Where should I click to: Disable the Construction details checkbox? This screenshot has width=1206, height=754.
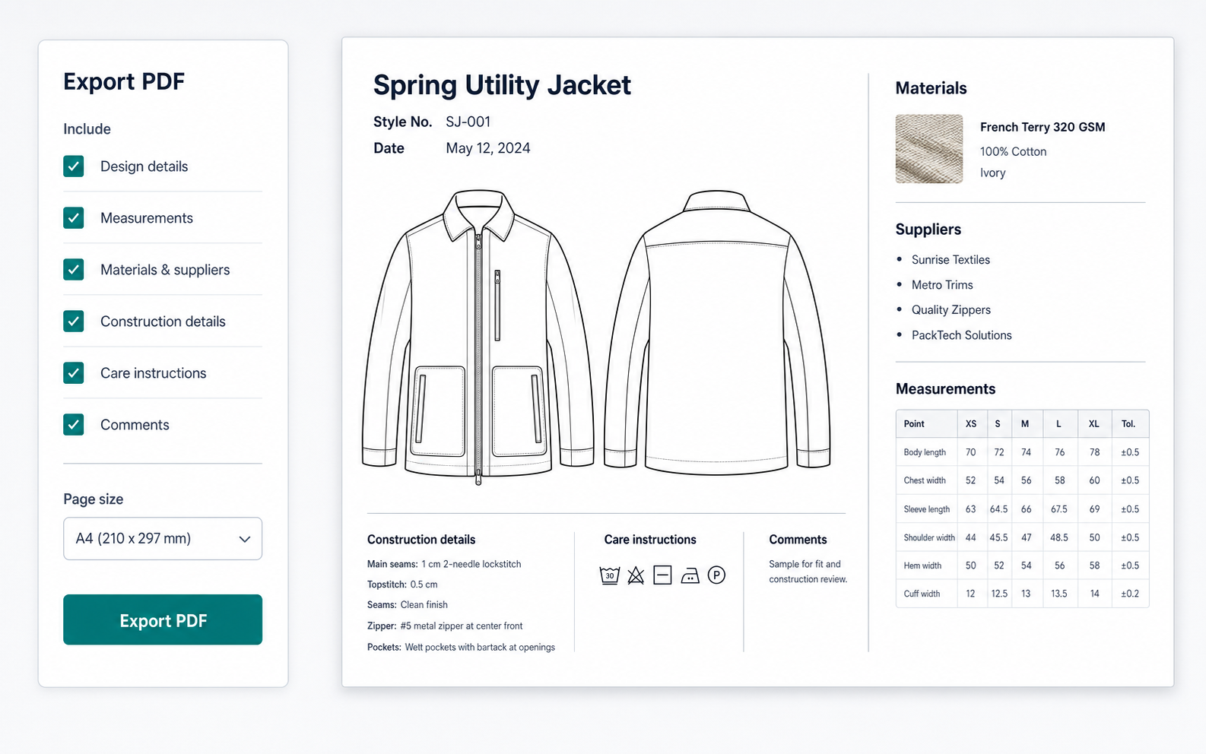click(x=74, y=322)
